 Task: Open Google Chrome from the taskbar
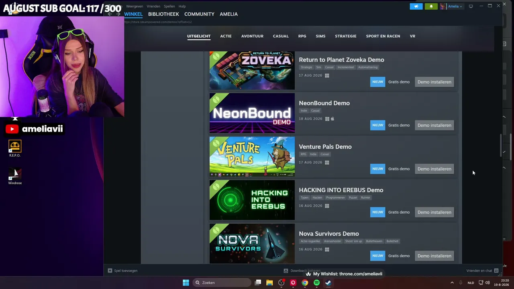tap(305, 283)
